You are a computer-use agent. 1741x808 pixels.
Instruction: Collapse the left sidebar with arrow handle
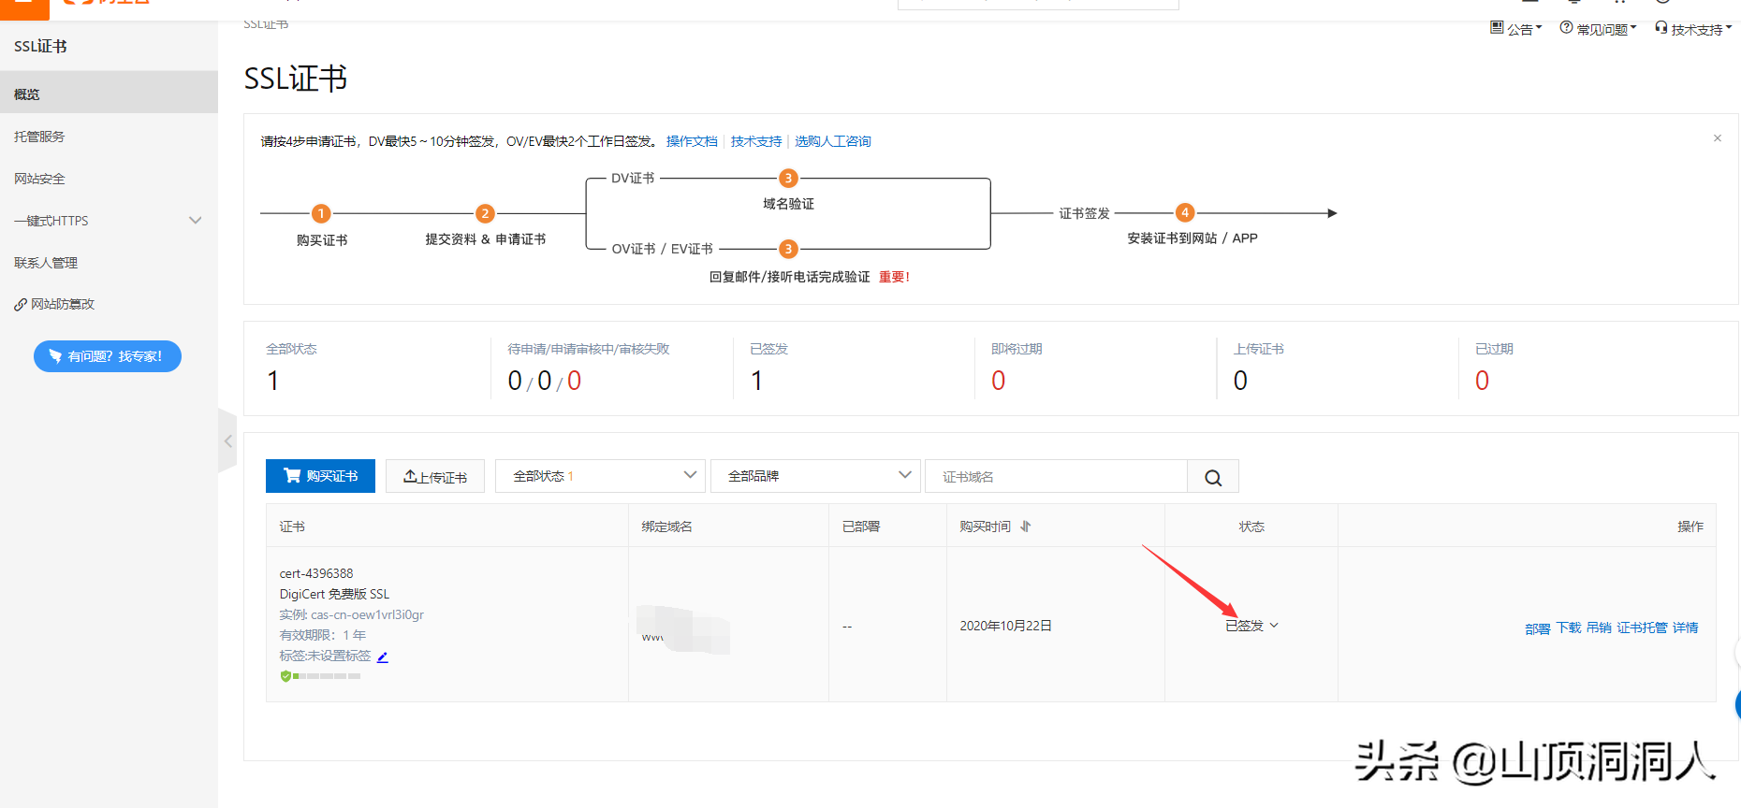(227, 440)
